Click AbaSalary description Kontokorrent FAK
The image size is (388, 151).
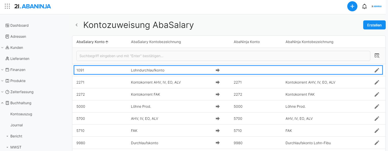(145, 94)
